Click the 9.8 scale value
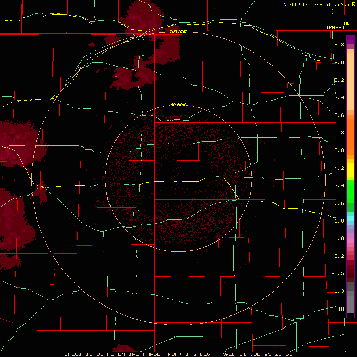357x357 pixels. pyautogui.click(x=339, y=44)
